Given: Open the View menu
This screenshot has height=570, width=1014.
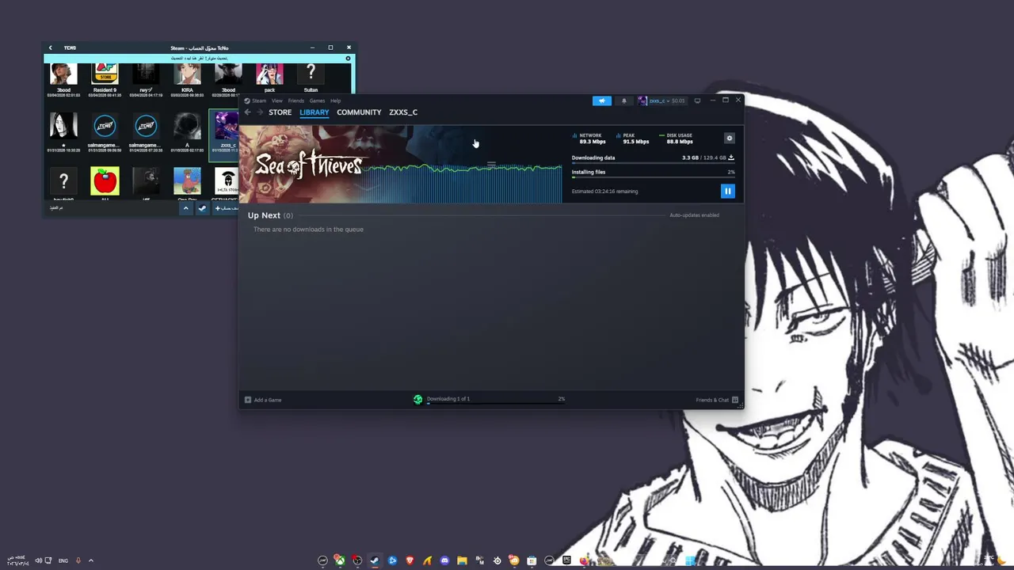Looking at the screenshot, I should point(277,101).
